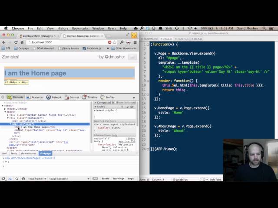Open Spotlight search in macOS menu bar
The height and width of the screenshot is (208, 278).
pyautogui.click(x=264, y=28)
